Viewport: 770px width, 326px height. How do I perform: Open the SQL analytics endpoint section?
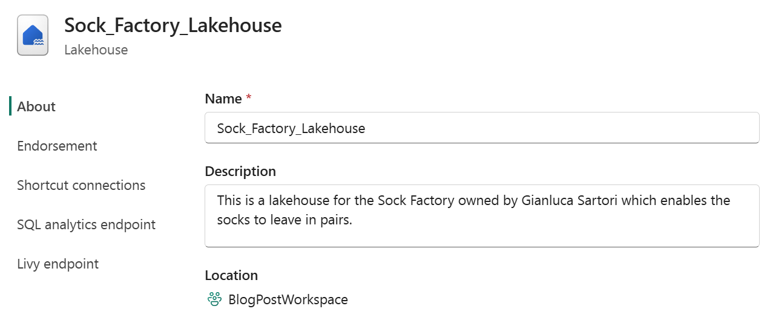tap(87, 224)
